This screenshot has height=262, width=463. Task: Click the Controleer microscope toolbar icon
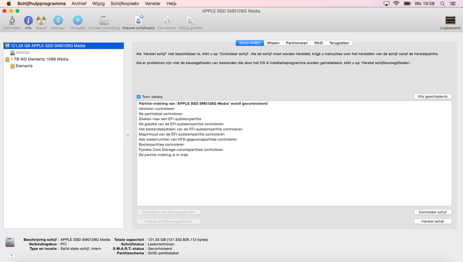coord(12,20)
